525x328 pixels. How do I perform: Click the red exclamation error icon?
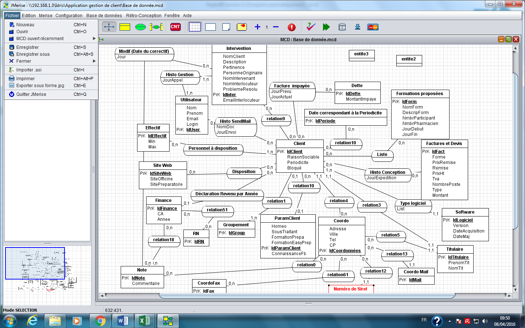coord(292,27)
